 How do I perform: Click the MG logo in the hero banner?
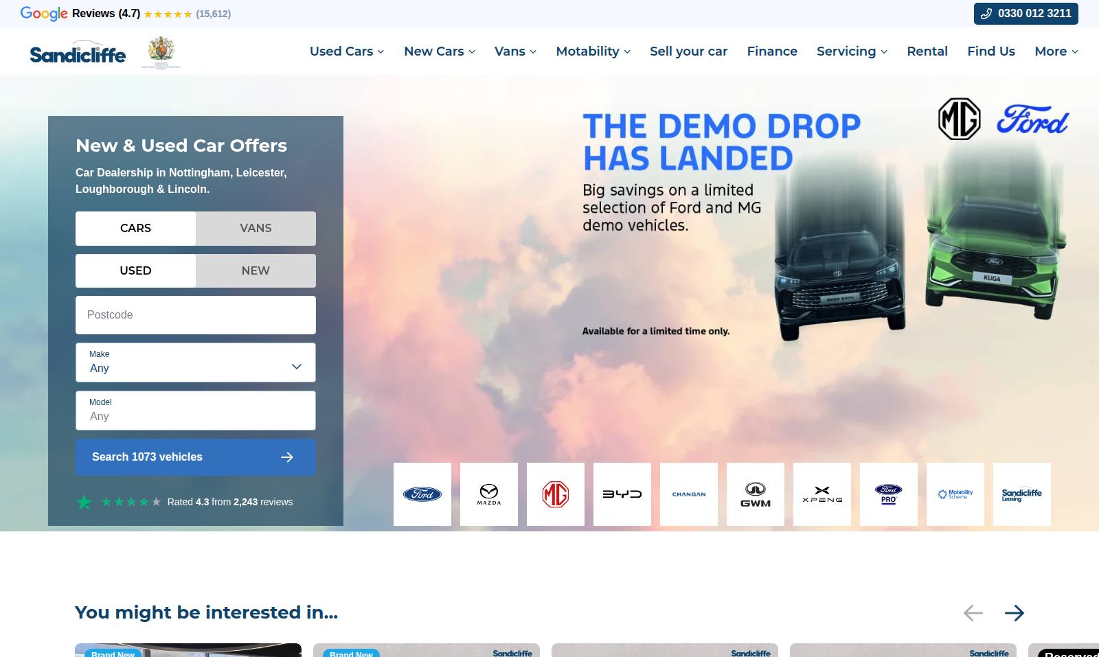point(960,119)
